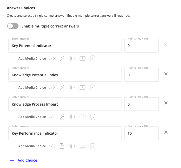Add audio media to Knowledge Potential Index
Viewport: 181px width, 168px height.
click(72, 88)
